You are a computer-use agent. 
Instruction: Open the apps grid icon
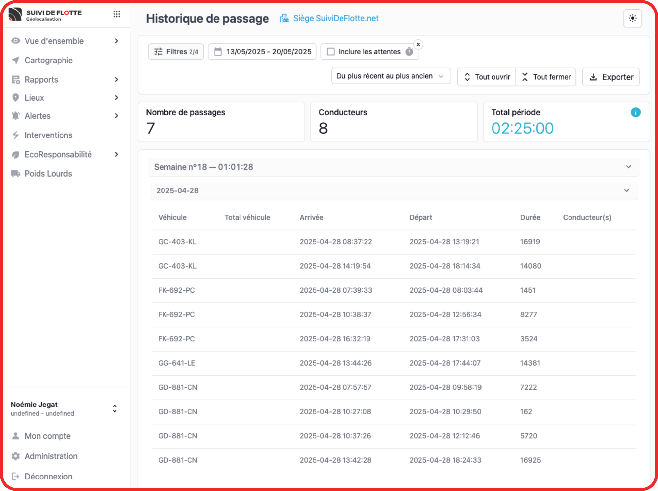click(117, 14)
